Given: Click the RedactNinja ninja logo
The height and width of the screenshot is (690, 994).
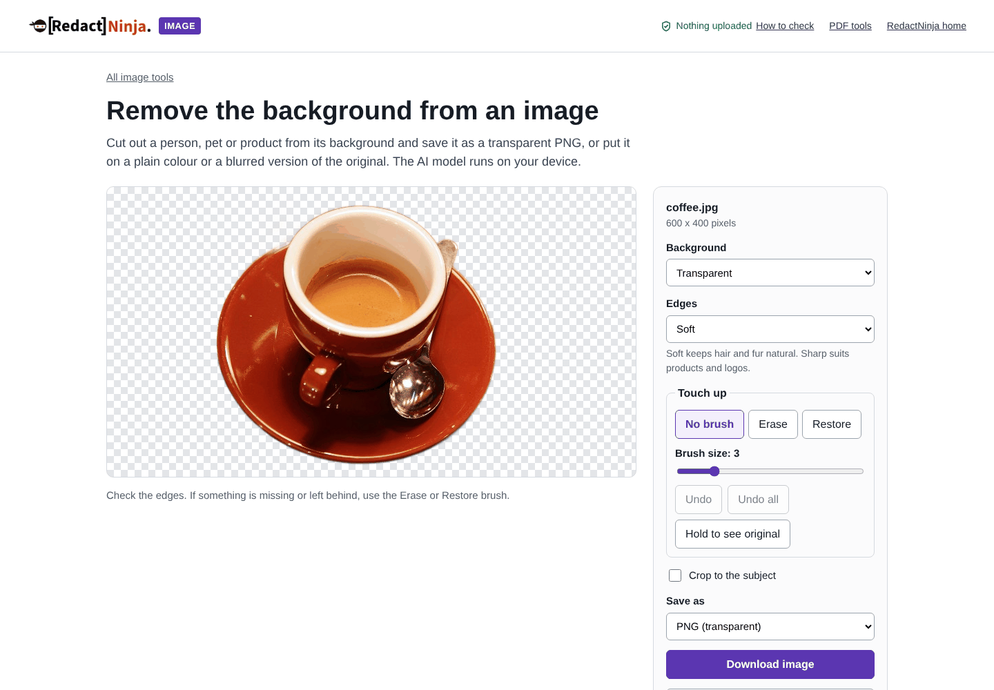Looking at the screenshot, I should (90, 26).
